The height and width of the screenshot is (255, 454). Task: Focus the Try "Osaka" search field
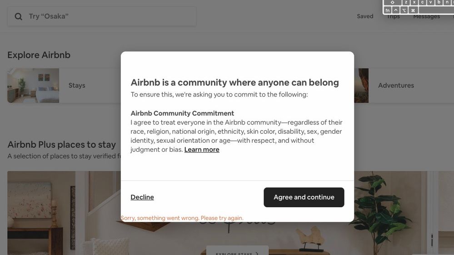coord(102,16)
